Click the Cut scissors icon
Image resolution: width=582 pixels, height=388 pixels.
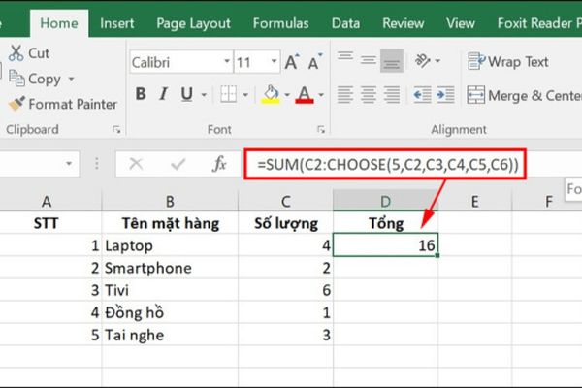[x=16, y=53]
